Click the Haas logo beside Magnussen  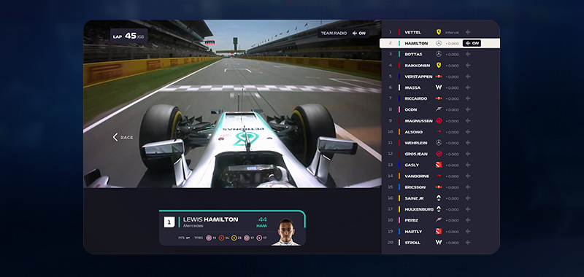click(439, 121)
